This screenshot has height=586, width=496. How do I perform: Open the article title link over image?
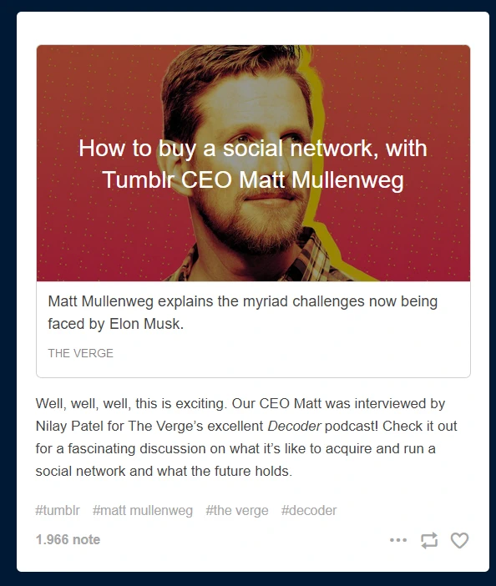coord(253,164)
